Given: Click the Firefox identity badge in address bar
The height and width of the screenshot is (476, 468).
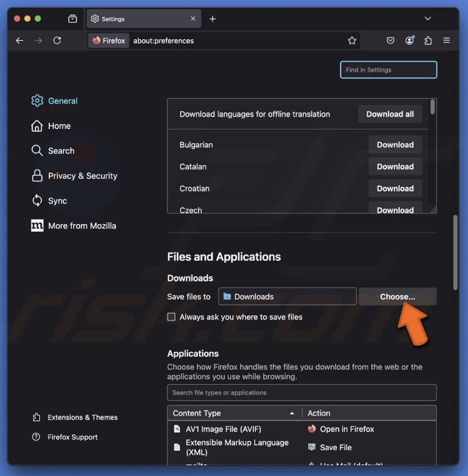Looking at the screenshot, I should [109, 41].
